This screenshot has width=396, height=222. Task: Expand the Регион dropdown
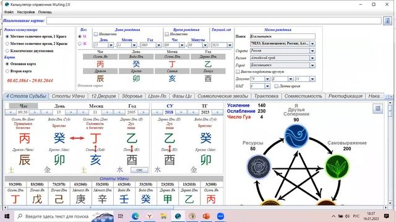click(x=312, y=58)
